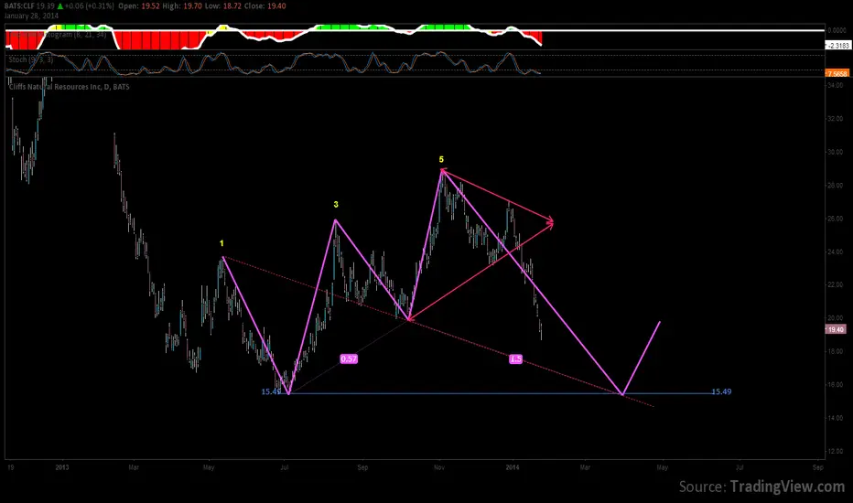Click the Sep label before Nov

(x=362, y=467)
